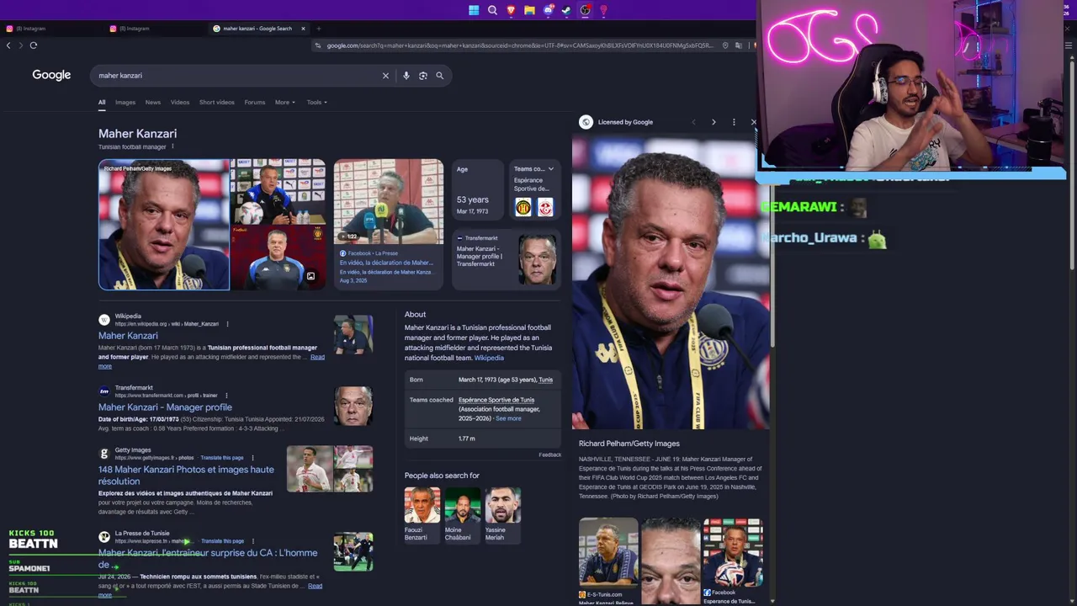The image size is (1077, 606).
Task: Select the All results tab
Action: (102, 103)
